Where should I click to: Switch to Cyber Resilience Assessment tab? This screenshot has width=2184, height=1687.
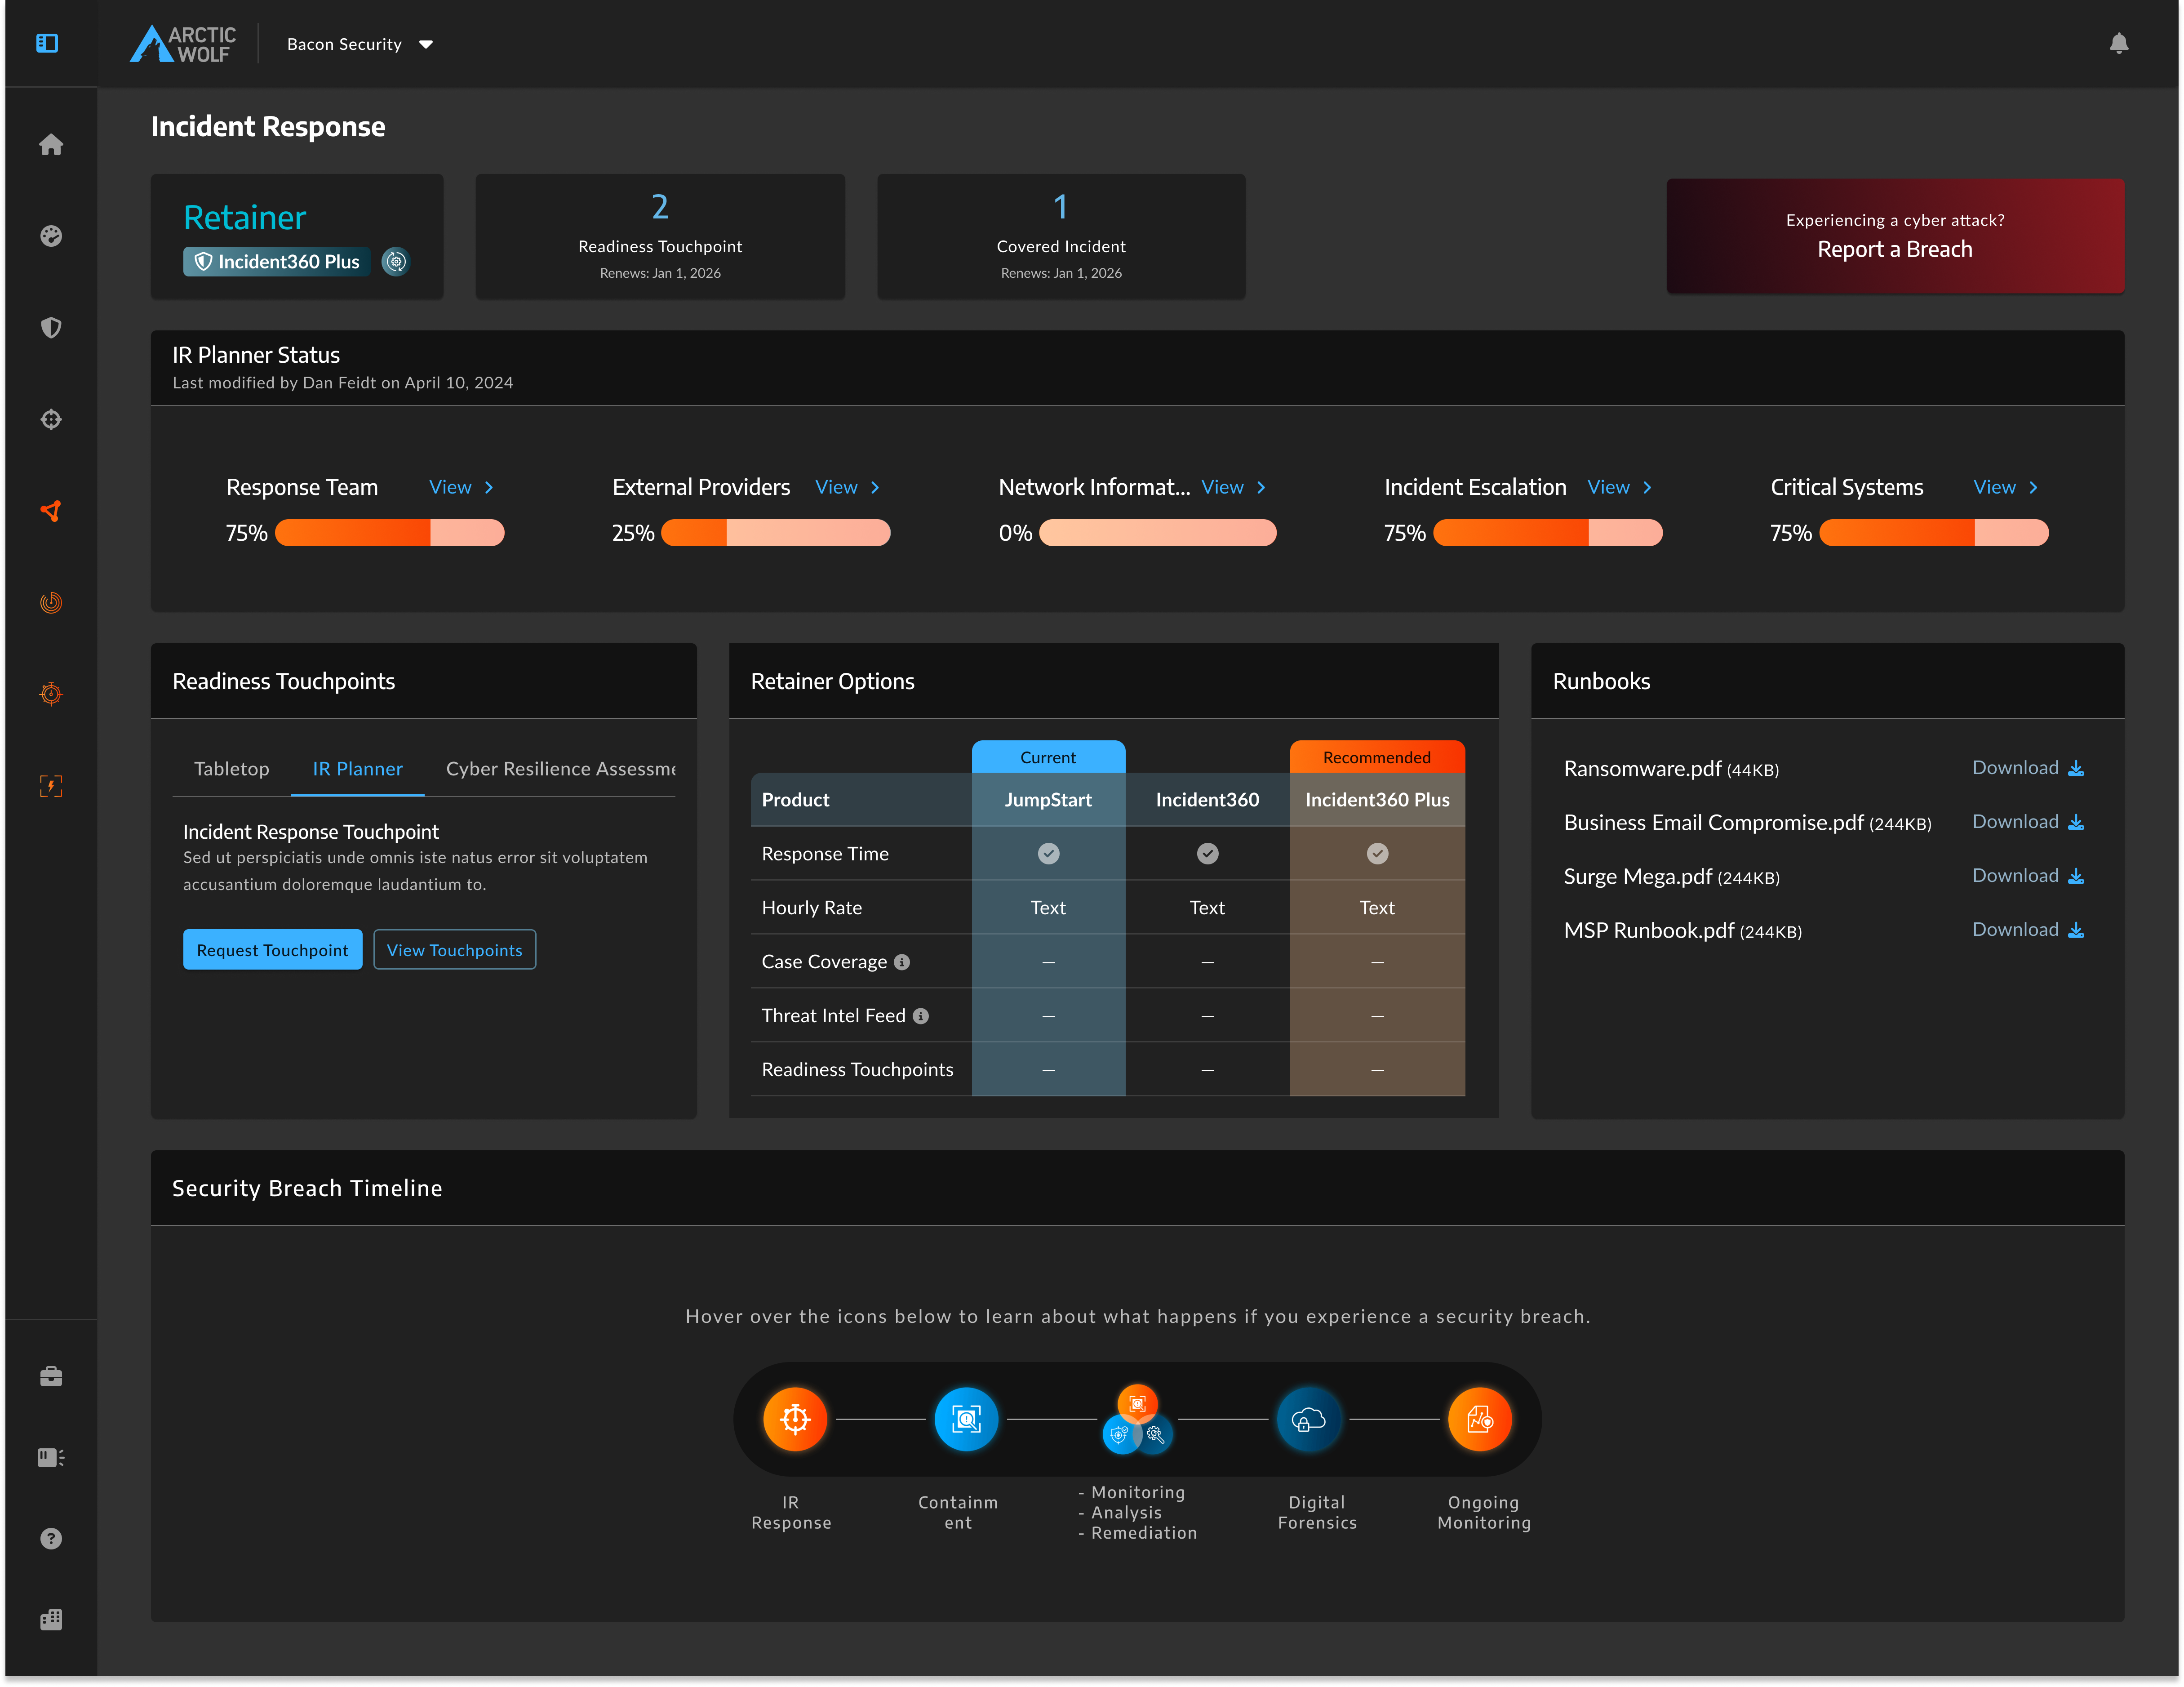click(x=560, y=769)
